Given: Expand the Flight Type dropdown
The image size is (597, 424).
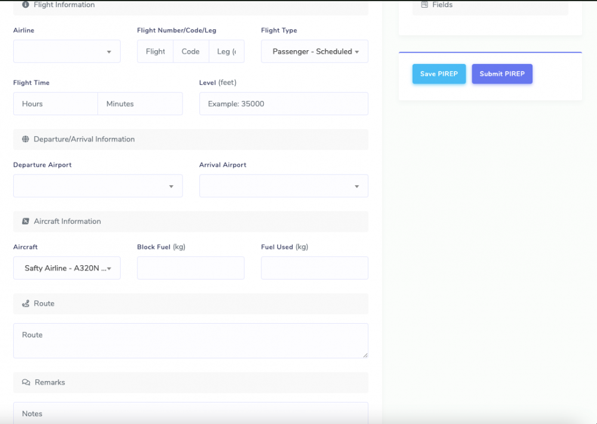Looking at the screenshot, I should (x=315, y=52).
